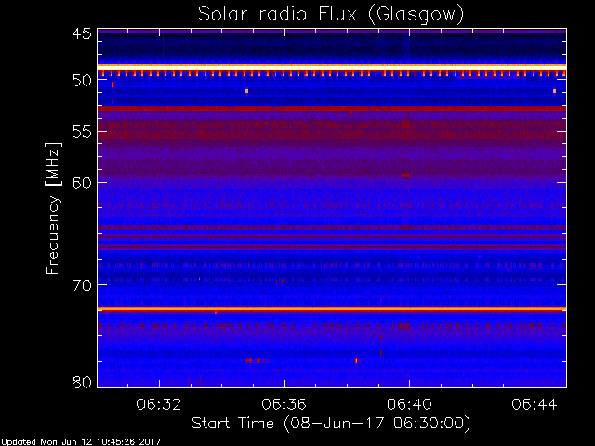Click the Frequency [MHz] axis label
595x446 pixels.
(53, 208)
